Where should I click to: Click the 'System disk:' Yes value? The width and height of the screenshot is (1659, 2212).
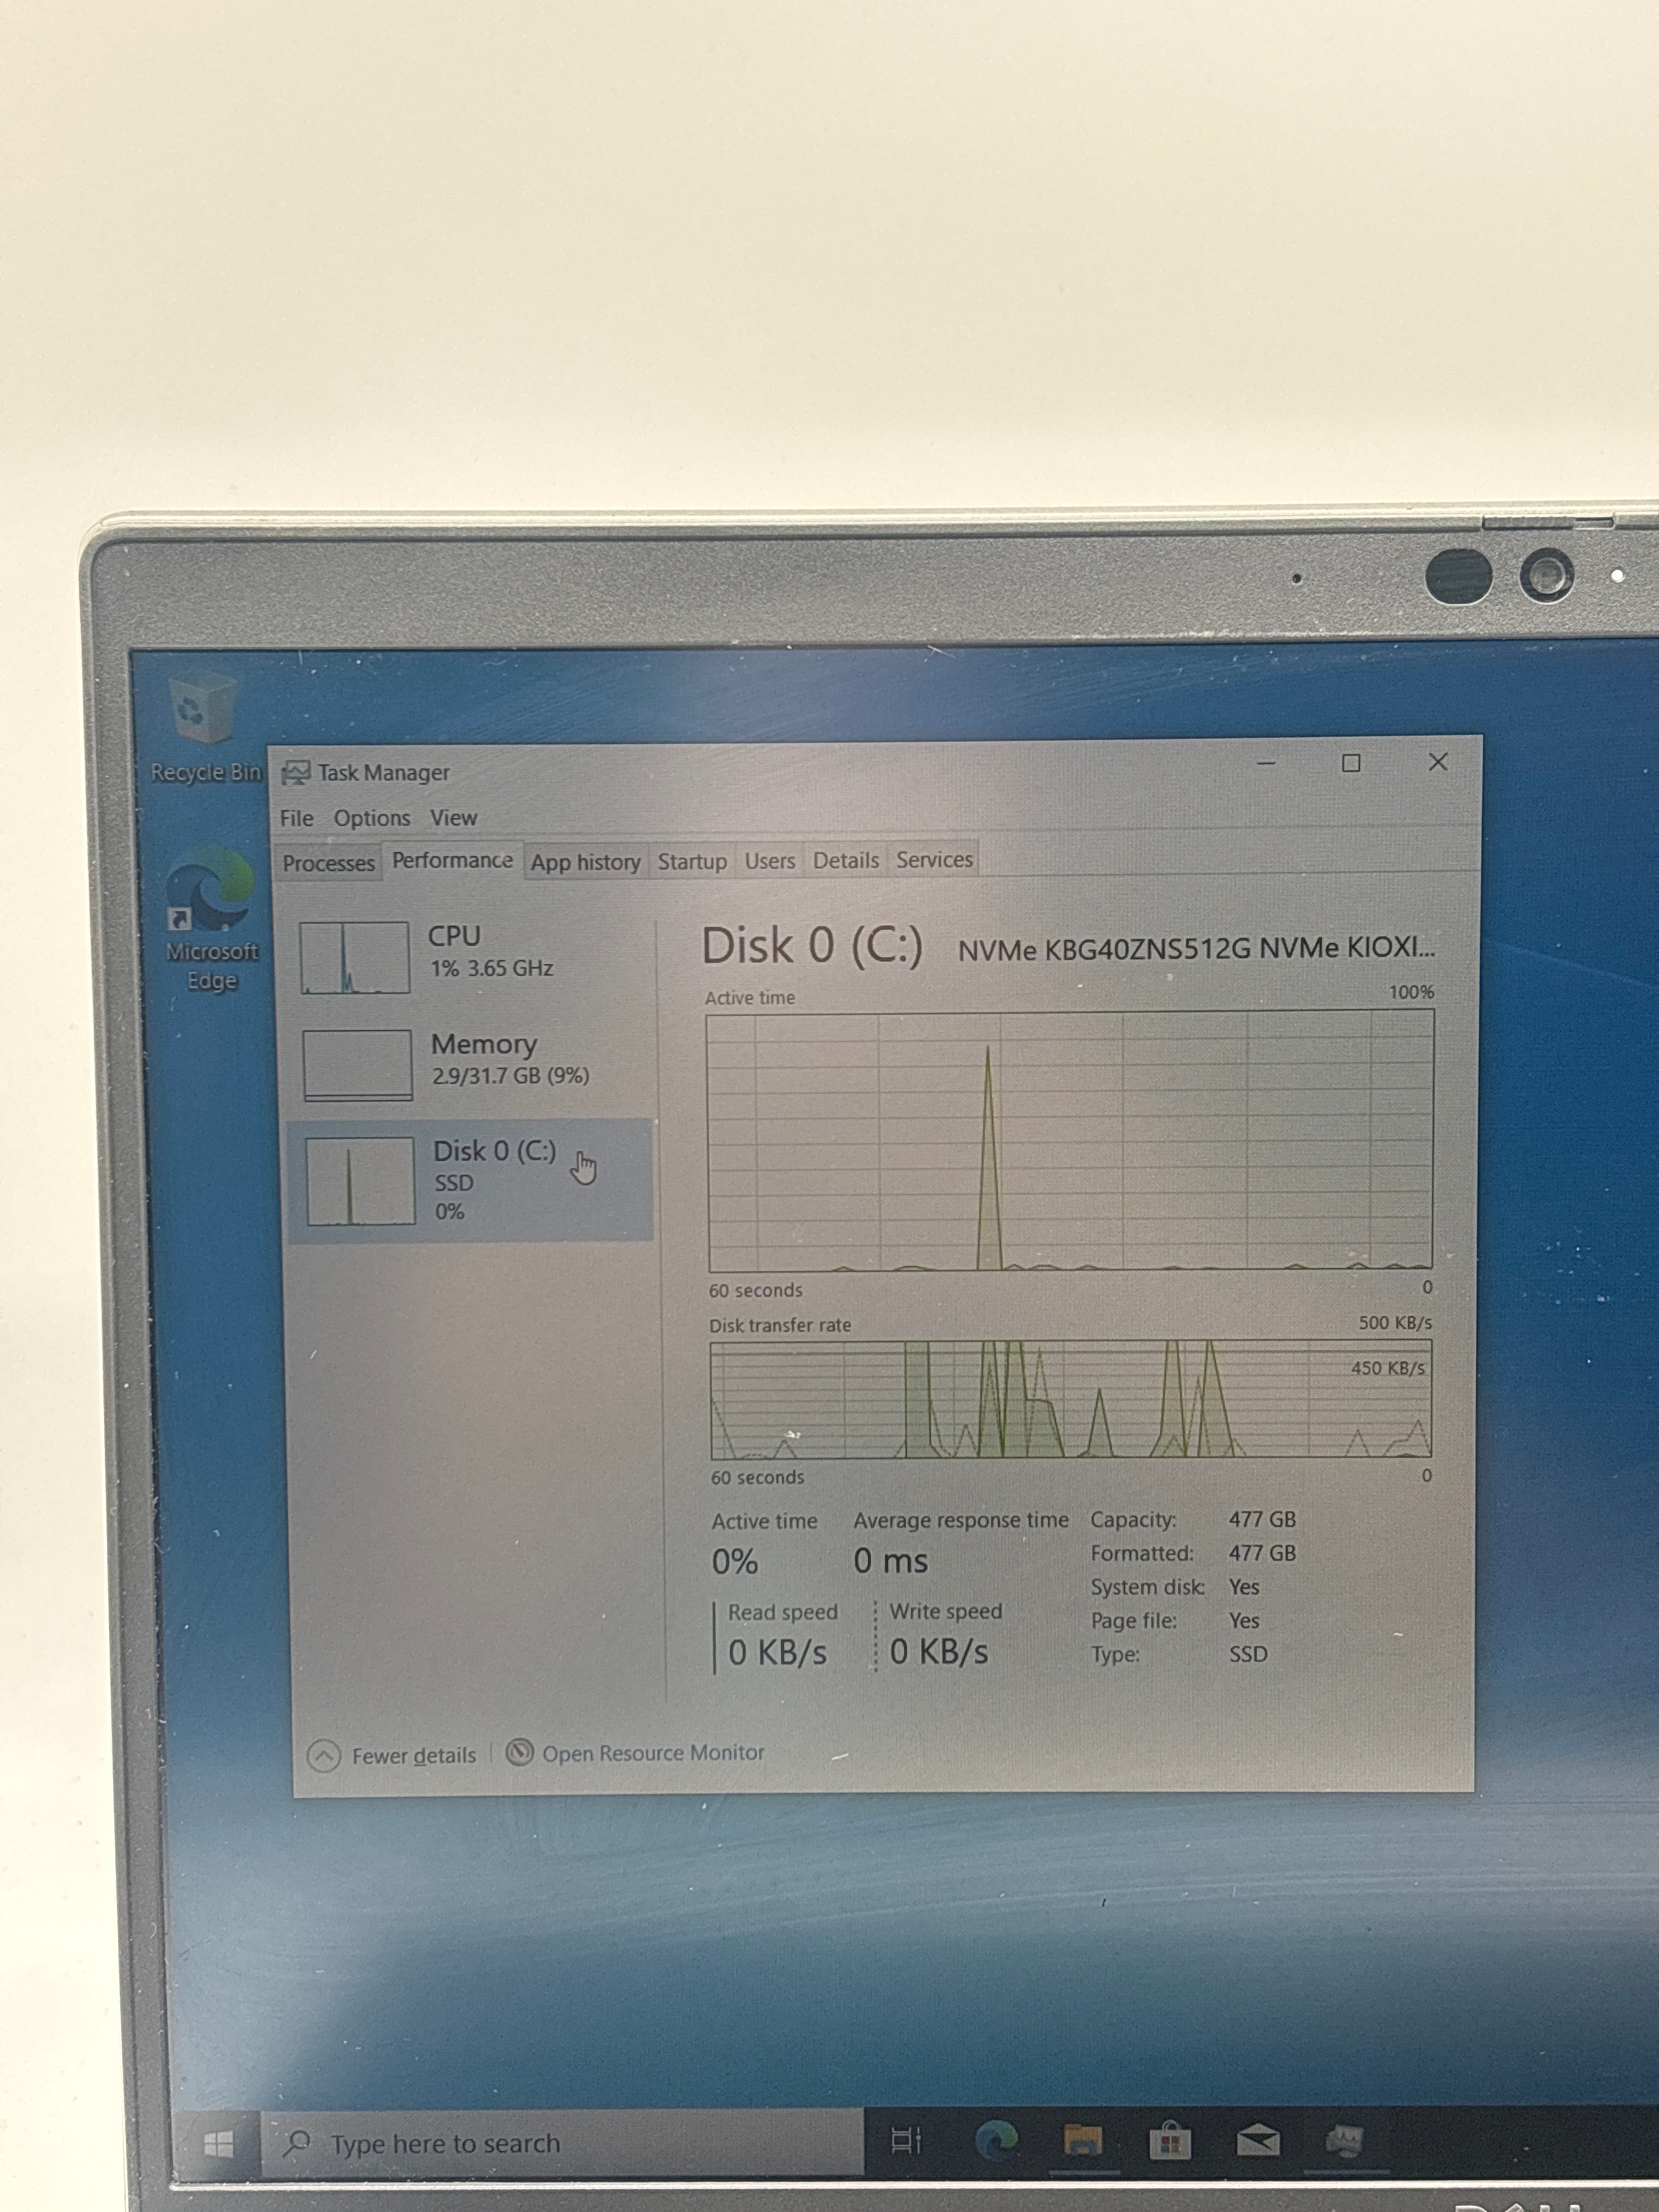(1244, 1587)
